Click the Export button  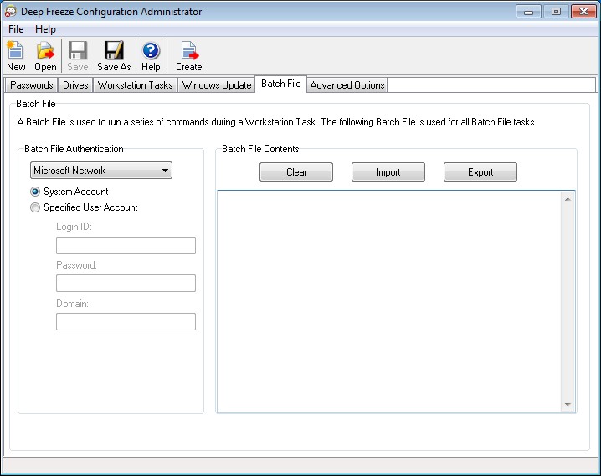pyautogui.click(x=480, y=172)
